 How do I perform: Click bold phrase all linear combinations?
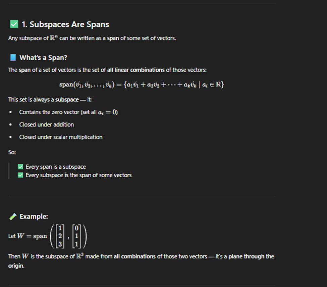136,70
